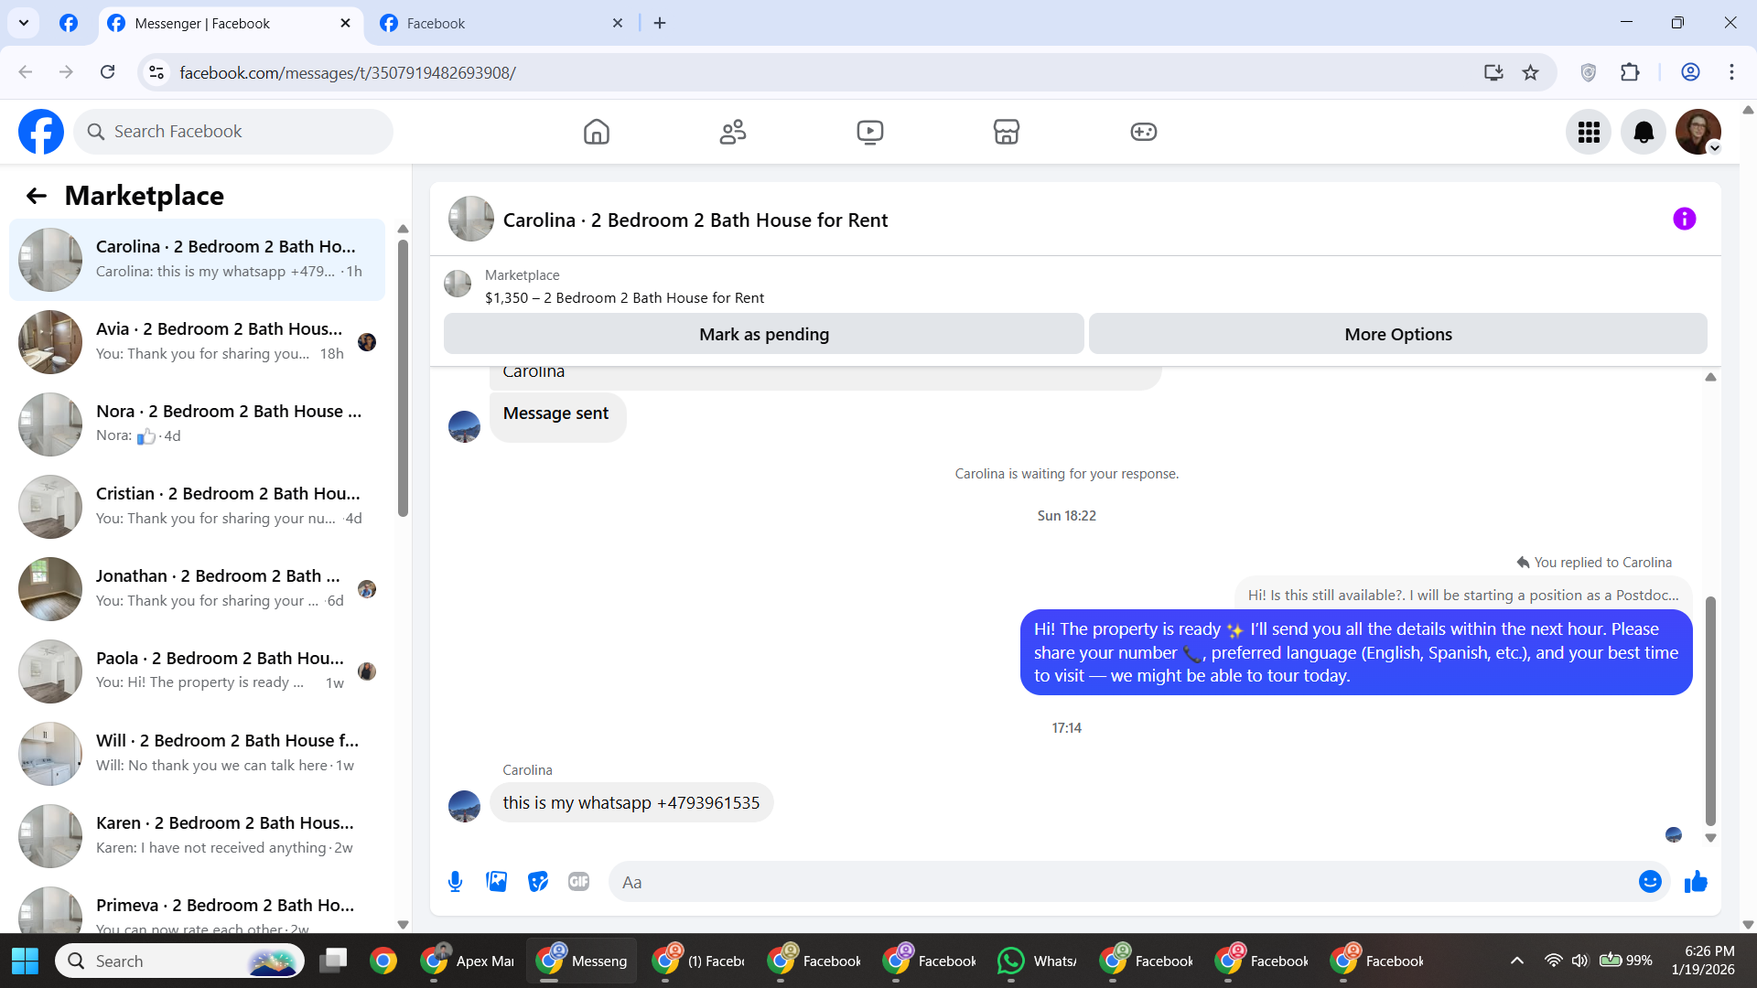
Task: Attach a photo using image icon
Action: (x=496, y=882)
